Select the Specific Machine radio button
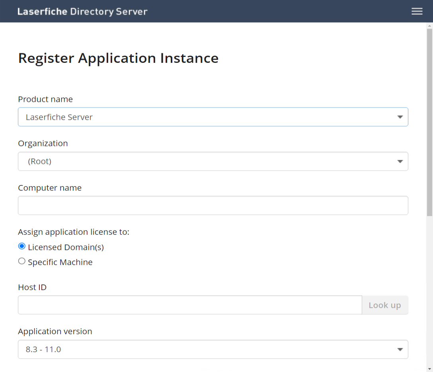 point(22,261)
